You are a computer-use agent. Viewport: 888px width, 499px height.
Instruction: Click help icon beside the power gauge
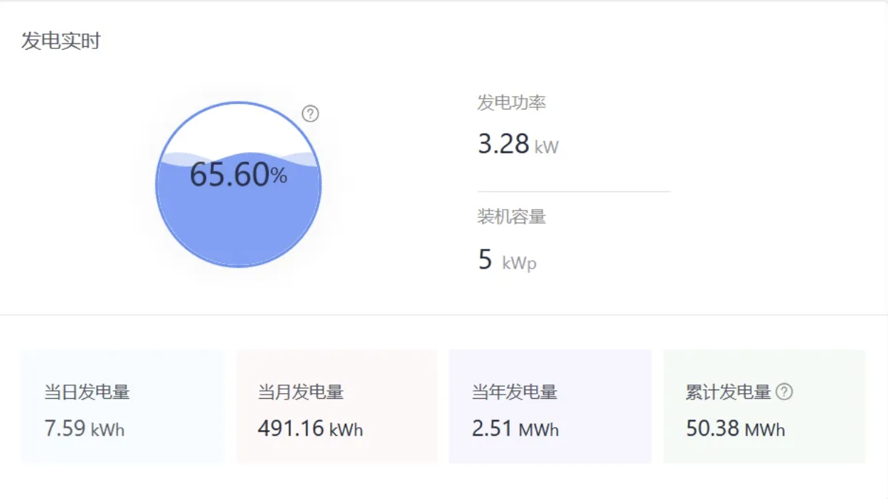[310, 114]
